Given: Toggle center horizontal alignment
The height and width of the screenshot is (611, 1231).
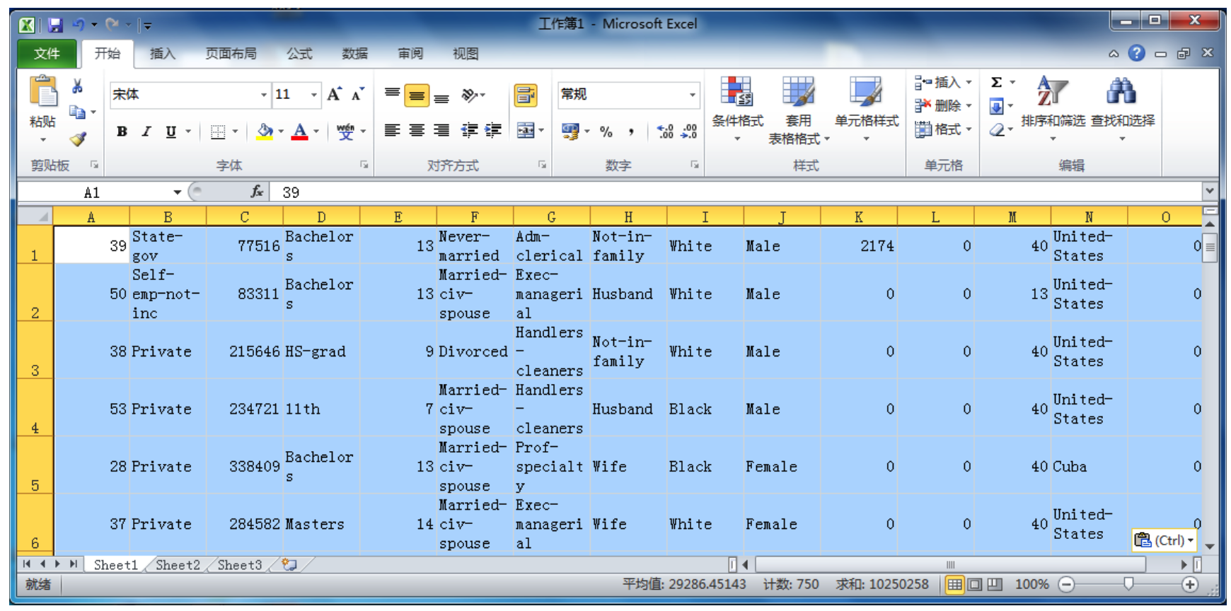Looking at the screenshot, I should (417, 131).
